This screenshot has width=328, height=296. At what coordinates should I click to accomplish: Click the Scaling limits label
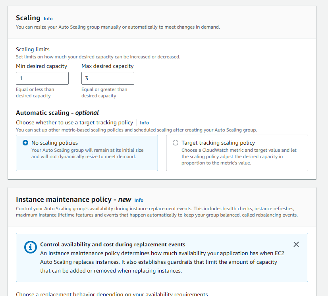pos(33,49)
